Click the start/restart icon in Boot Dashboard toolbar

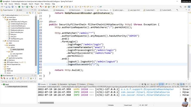pyautogui.click(x=2, y=78)
